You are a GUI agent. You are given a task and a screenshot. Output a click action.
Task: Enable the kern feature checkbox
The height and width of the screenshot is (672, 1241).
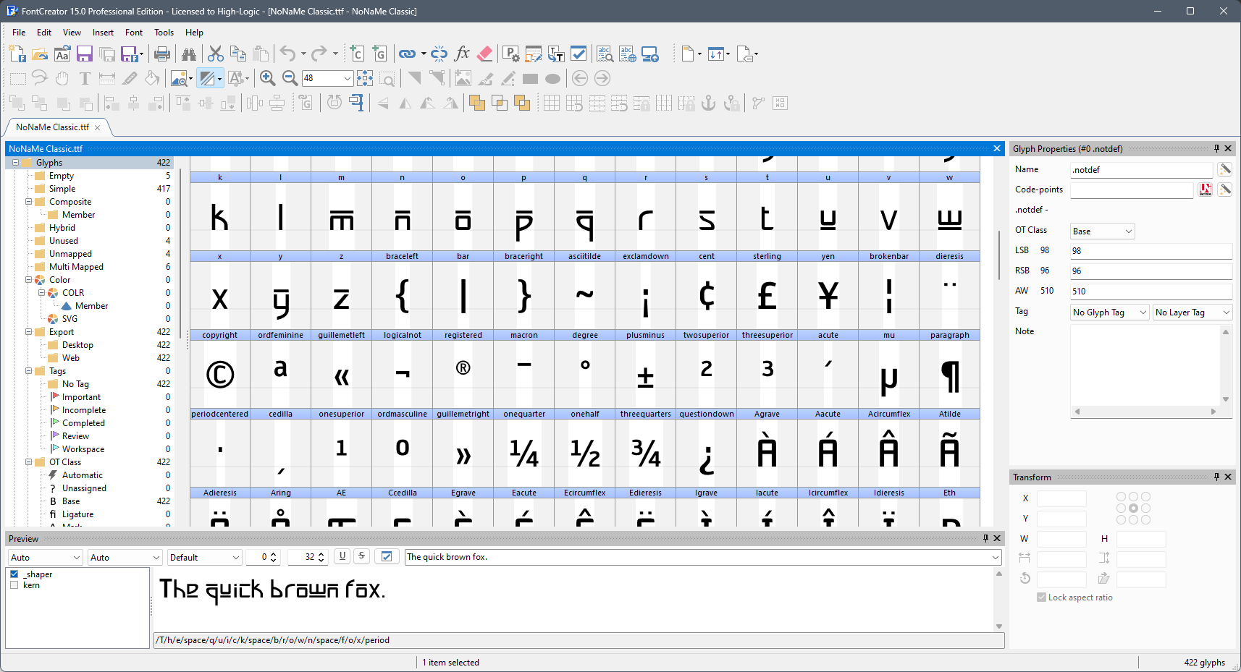pyautogui.click(x=14, y=585)
